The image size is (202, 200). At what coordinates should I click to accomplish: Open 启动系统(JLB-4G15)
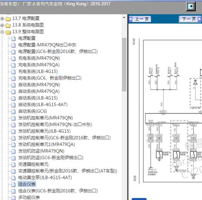[x=38, y=98]
